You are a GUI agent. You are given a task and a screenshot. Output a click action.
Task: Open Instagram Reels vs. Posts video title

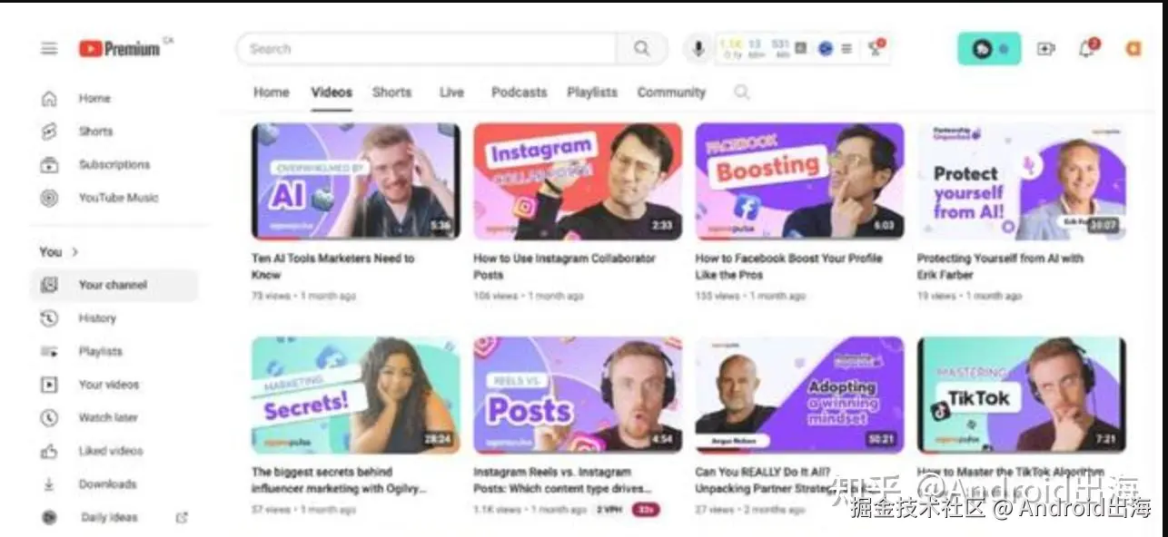pyautogui.click(x=552, y=480)
